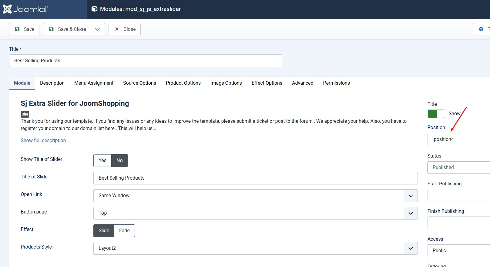Image resolution: width=490 pixels, height=267 pixels.
Task: Click the module cube icon in header
Action: pyautogui.click(x=95, y=9)
